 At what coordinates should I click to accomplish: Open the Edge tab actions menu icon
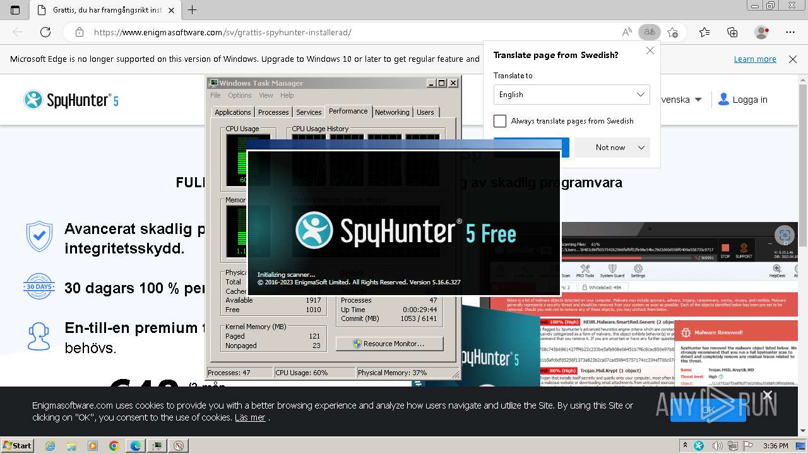coord(15,10)
